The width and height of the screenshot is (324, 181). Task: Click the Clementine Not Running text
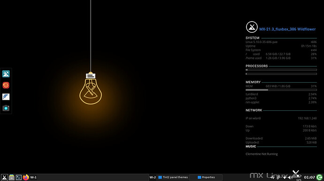point(262,154)
